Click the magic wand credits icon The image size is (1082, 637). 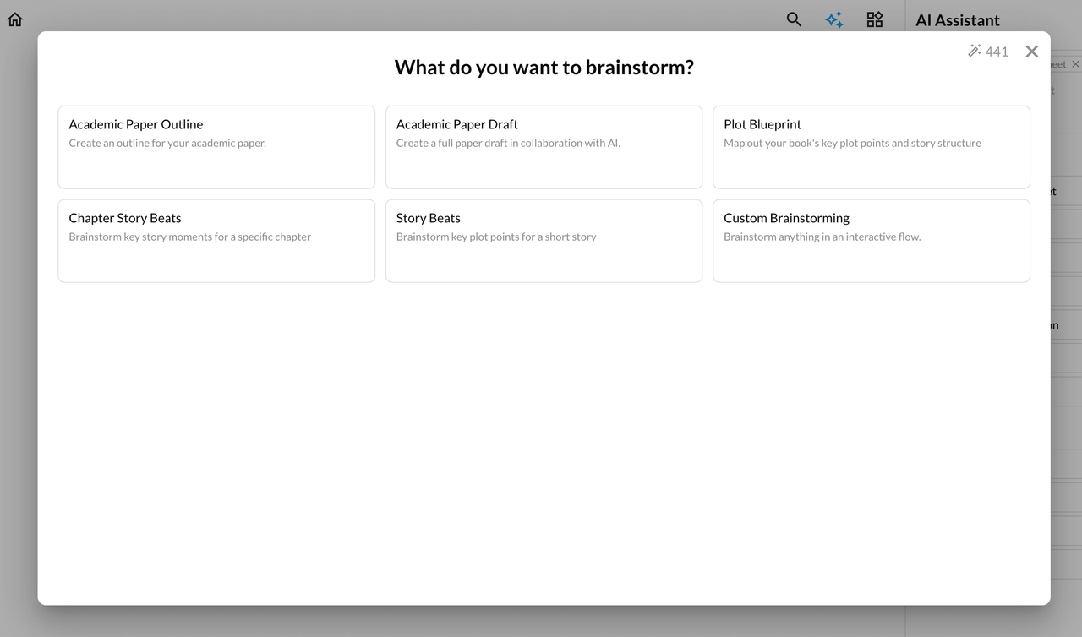pos(974,52)
